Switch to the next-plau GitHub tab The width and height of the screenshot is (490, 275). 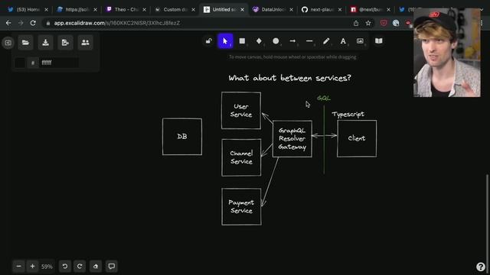(x=322, y=10)
